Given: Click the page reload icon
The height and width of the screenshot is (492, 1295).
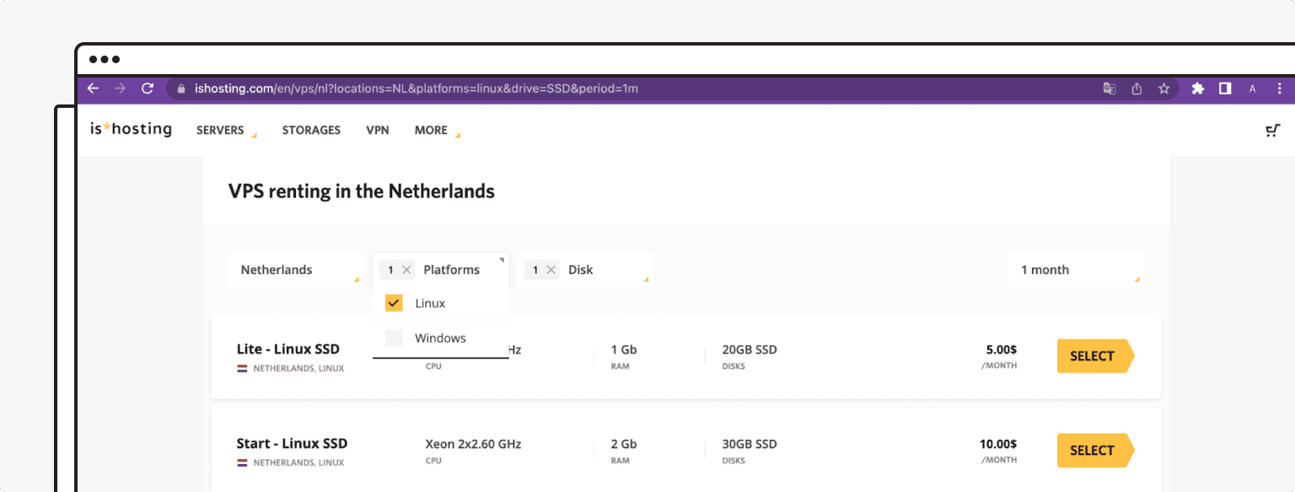Looking at the screenshot, I should (x=148, y=88).
